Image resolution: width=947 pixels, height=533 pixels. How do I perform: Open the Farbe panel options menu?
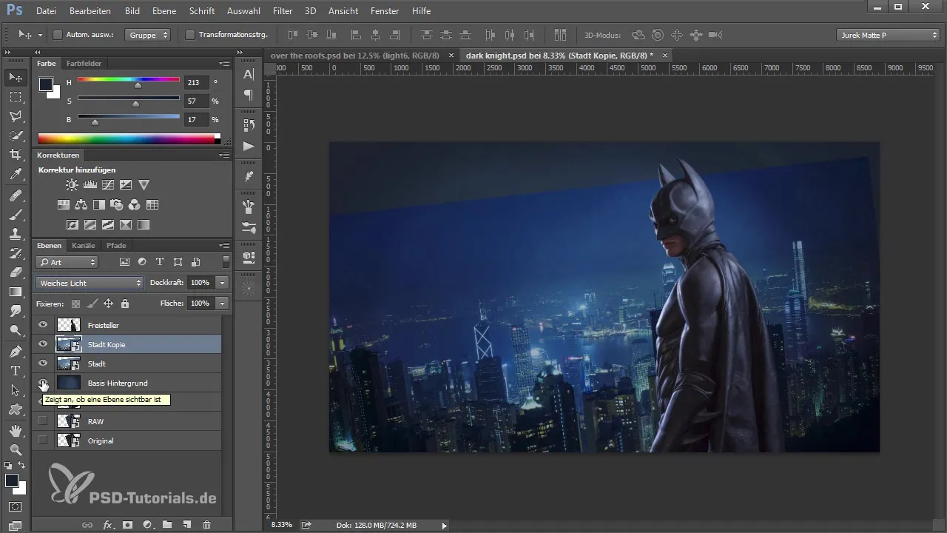(224, 64)
